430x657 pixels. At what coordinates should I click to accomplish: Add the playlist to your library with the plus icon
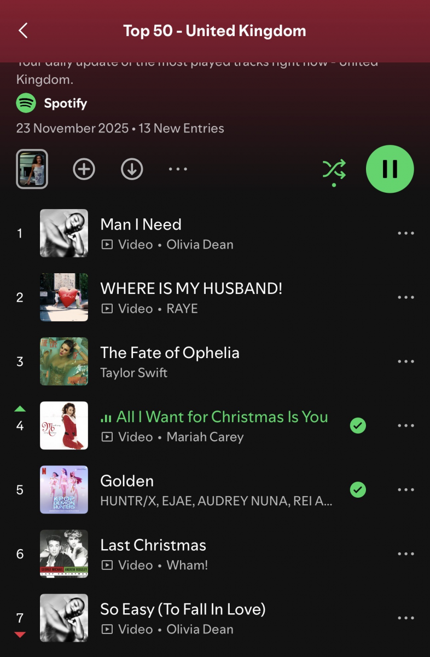[84, 169]
